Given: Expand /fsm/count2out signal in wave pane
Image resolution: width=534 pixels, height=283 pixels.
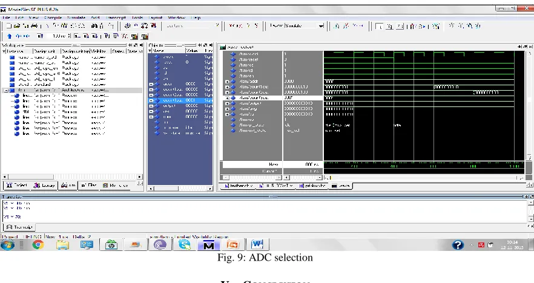Looking at the screenshot, I should coord(228,93).
